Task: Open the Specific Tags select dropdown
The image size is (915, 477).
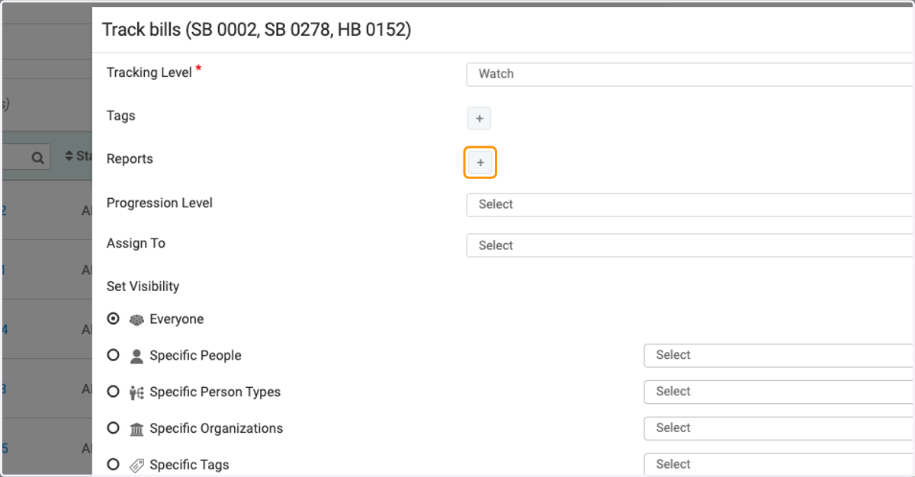Action: click(x=779, y=465)
